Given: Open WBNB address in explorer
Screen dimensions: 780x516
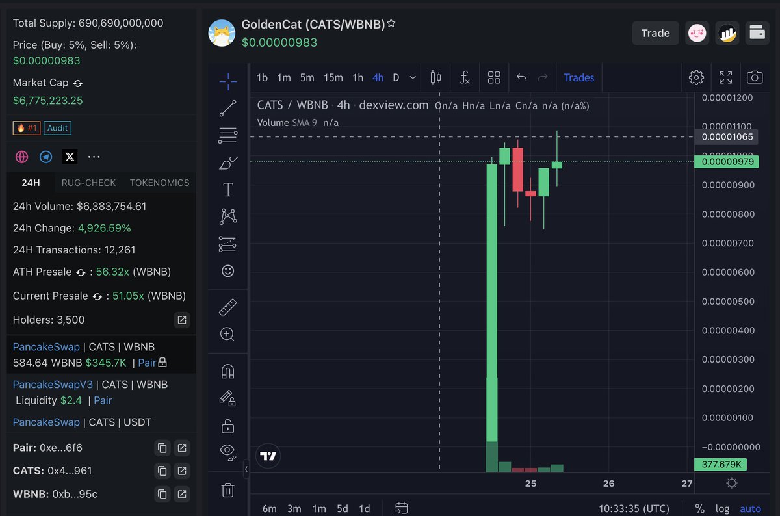Looking at the screenshot, I should tap(182, 494).
